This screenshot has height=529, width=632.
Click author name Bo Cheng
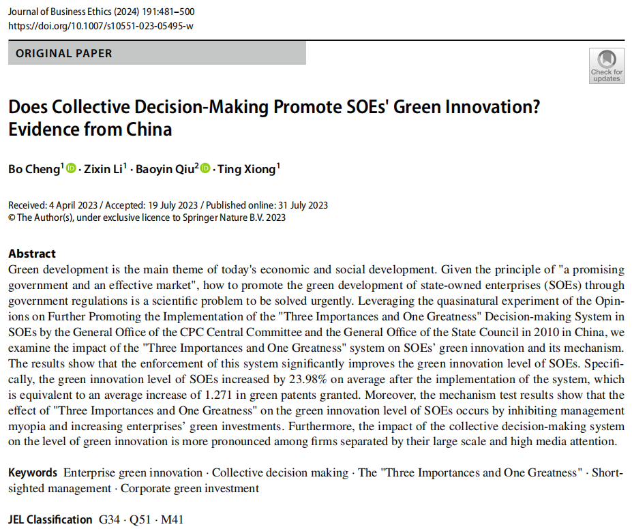(x=33, y=170)
